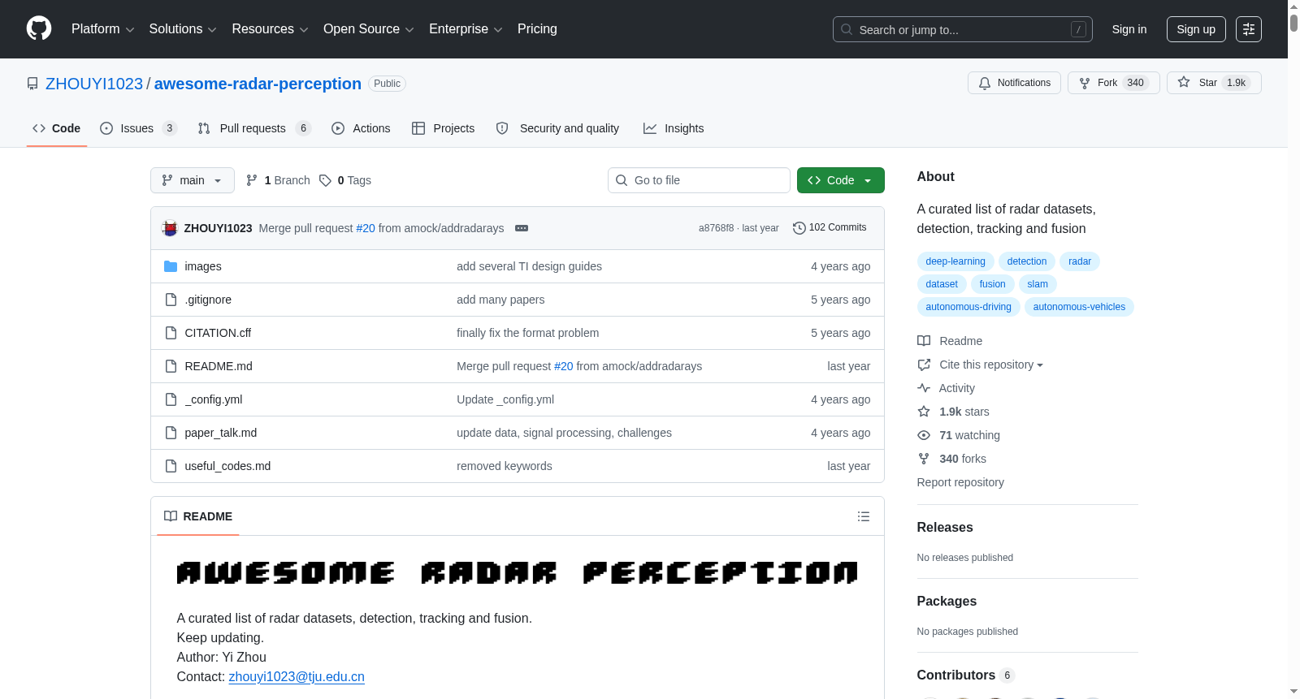
Task: View the 340 forks list in About
Action: (952, 459)
